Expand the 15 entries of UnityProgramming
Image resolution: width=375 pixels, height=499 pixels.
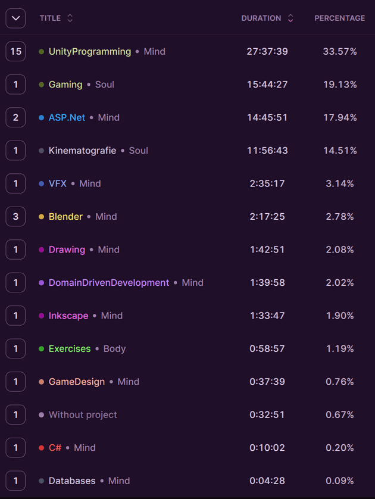[15, 51]
